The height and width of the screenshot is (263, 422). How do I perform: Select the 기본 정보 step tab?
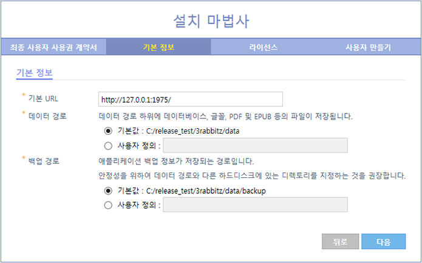(x=158, y=47)
